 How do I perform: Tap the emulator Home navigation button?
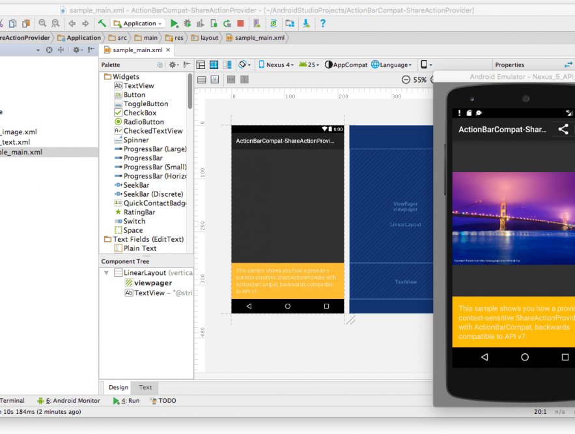[x=525, y=357]
